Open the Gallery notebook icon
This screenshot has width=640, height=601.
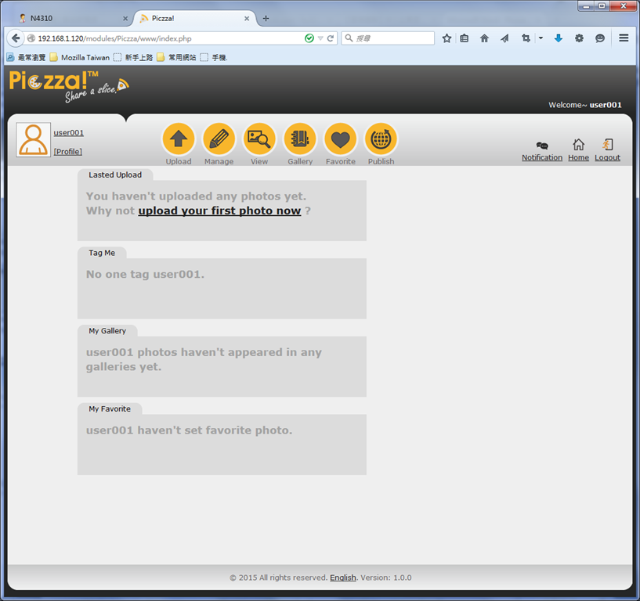[x=300, y=139]
